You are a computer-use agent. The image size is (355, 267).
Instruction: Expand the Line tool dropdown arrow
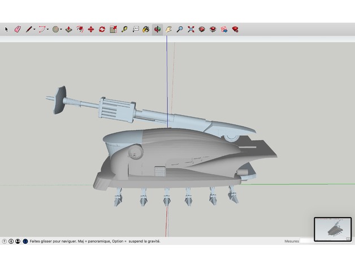34,29
